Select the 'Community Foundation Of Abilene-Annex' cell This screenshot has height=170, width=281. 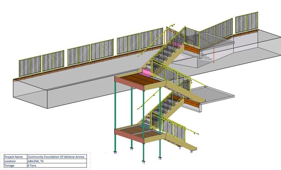coord(57,157)
